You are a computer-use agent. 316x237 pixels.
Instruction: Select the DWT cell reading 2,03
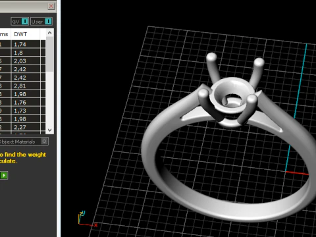point(26,61)
